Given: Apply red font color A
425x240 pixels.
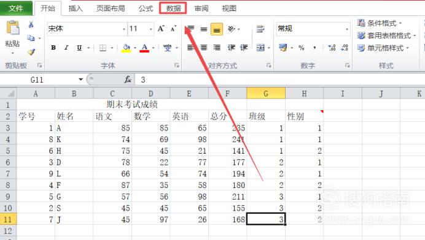Looking at the screenshot, I should (144, 48).
